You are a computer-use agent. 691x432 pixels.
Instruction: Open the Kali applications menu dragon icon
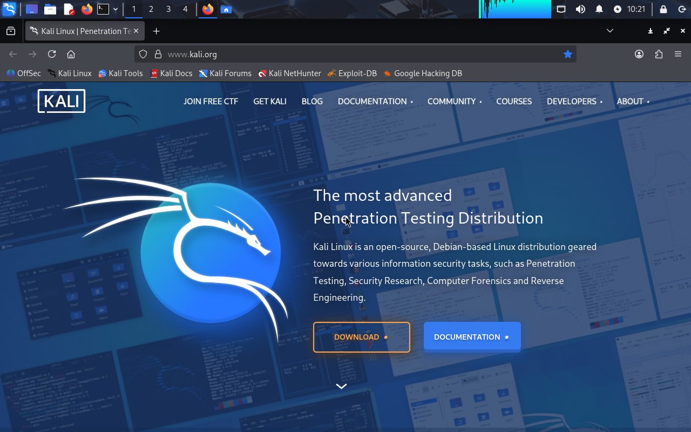[9, 9]
